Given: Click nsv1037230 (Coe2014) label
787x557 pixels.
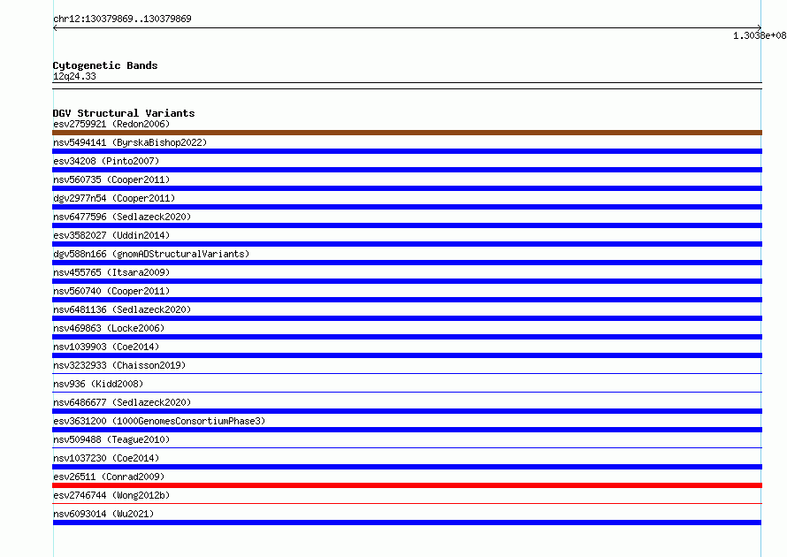Looking at the screenshot, I should click(106, 458).
